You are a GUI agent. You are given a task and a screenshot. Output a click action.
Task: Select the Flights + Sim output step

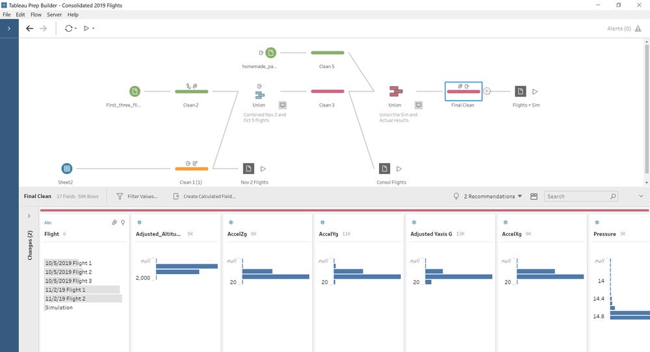tap(520, 91)
